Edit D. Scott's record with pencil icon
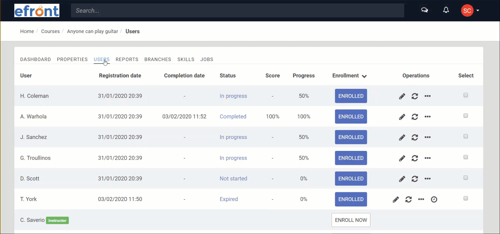The image size is (500, 234). point(402,179)
